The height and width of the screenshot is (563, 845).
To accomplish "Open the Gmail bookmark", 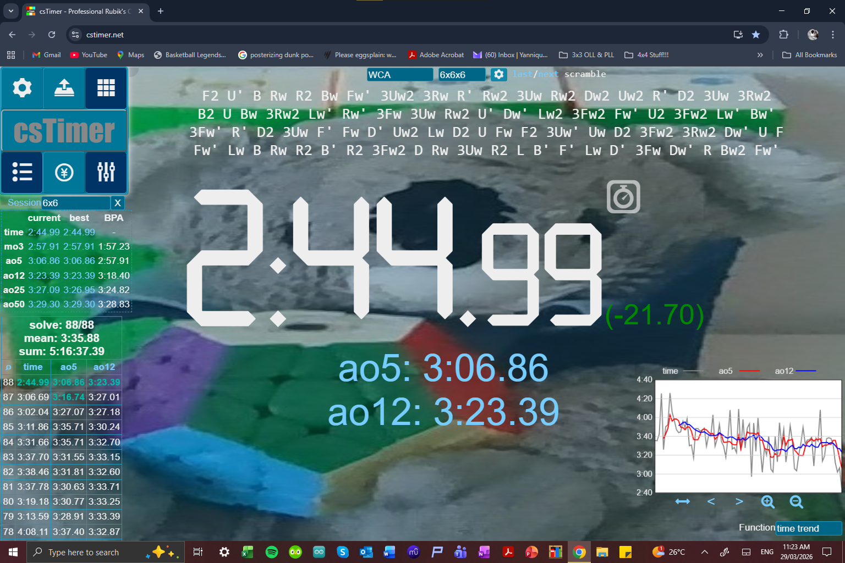I will 47,55.
